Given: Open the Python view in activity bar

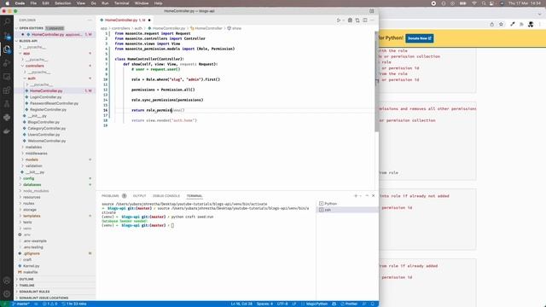Looking at the screenshot, I should click(7, 118).
